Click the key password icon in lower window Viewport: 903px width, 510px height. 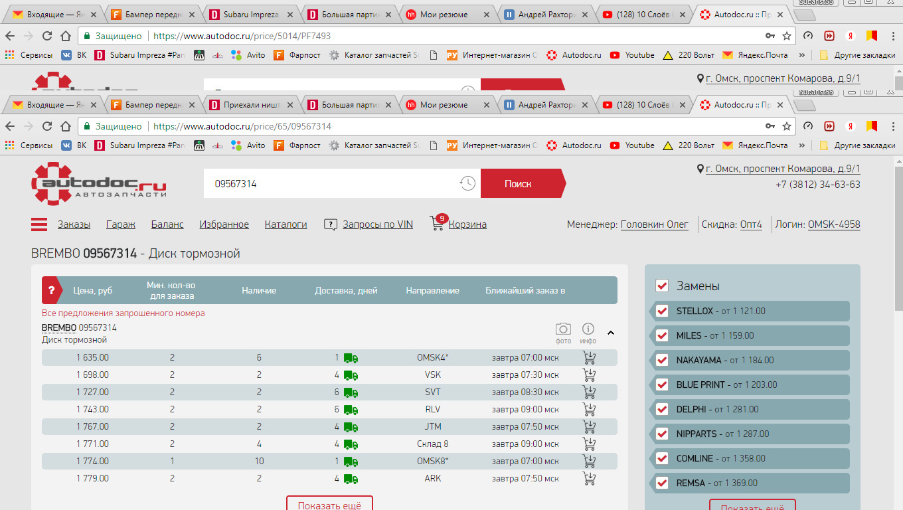tap(770, 126)
